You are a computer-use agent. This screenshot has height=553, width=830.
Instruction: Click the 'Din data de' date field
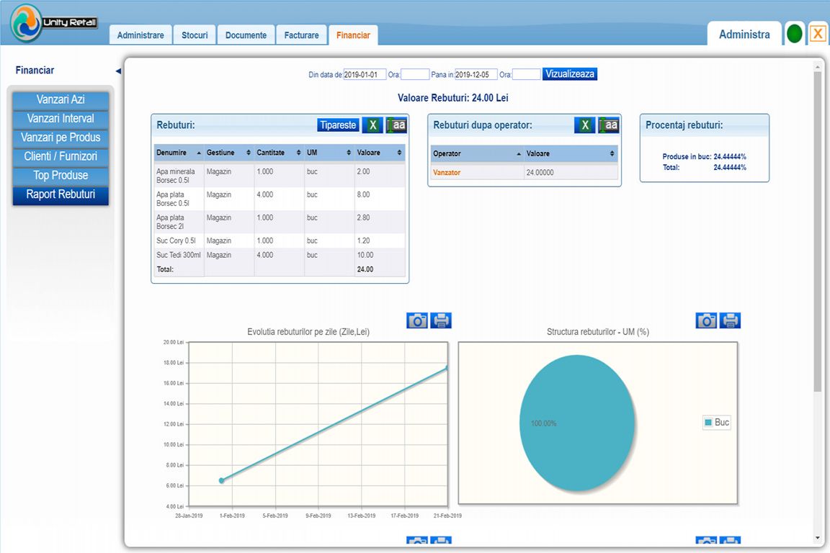pyautogui.click(x=365, y=75)
